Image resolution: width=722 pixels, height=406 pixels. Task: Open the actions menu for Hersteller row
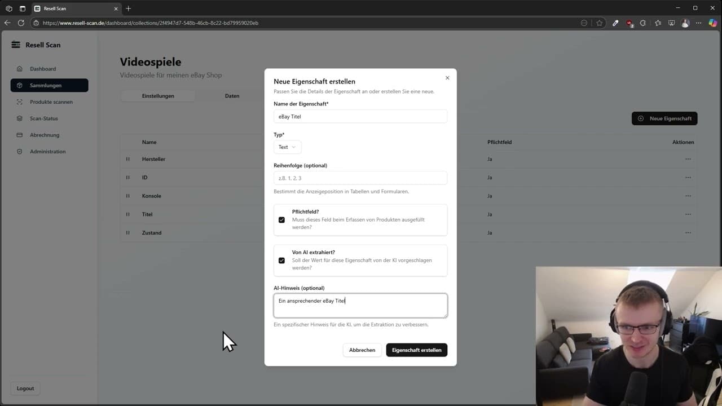click(x=688, y=159)
